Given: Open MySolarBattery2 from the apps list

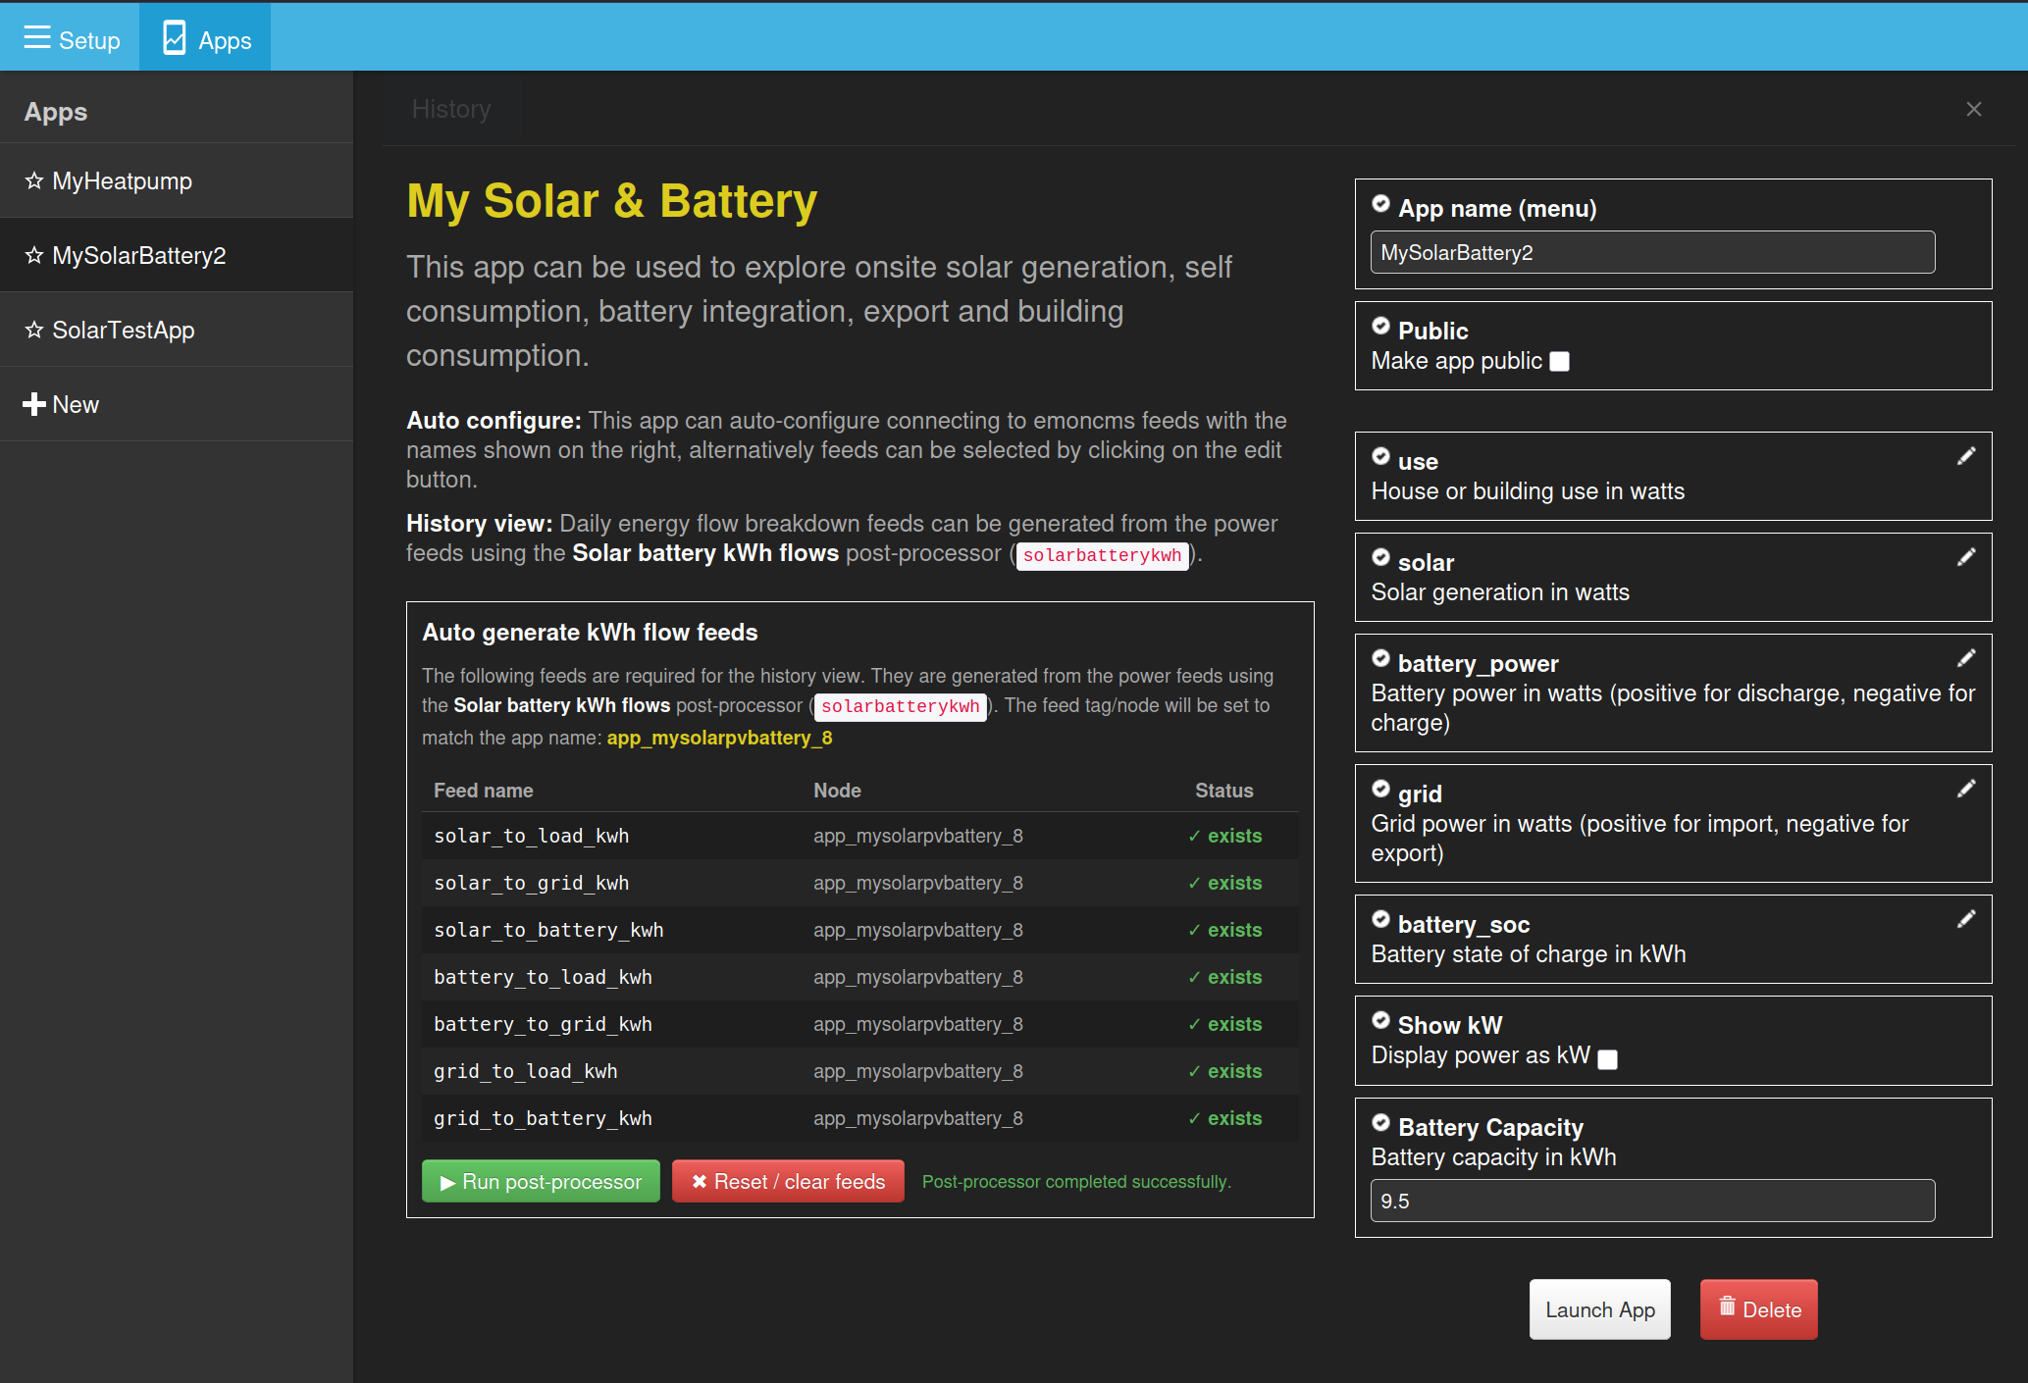Looking at the screenshot, I should (x=138, y=255).
